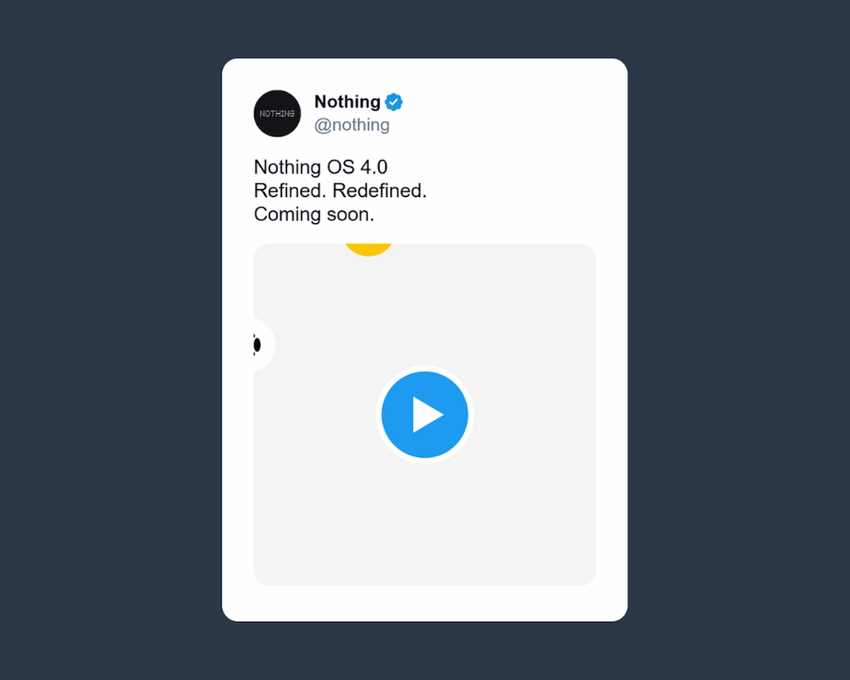The image size is (850, 680).
Task: Open the Nothing profile avatar
Action: click(x=277, y=113)
